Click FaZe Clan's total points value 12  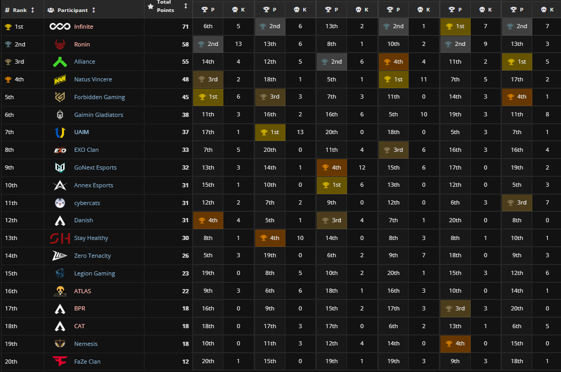(185, 362)
